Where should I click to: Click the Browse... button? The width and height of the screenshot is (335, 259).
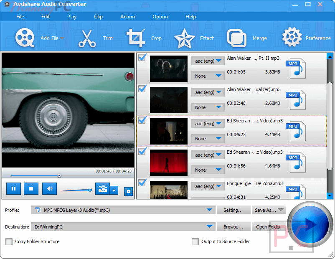[x=233, y=227]
